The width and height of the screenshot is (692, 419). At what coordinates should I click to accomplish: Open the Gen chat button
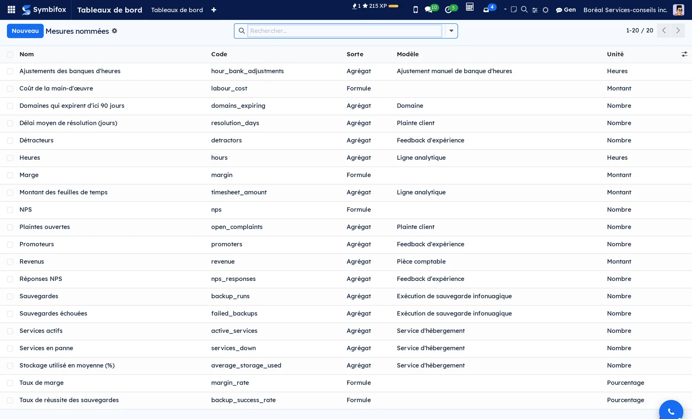click(566, 10)
